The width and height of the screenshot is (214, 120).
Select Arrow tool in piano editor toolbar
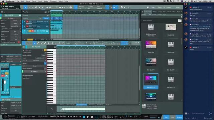click(x=34, y=43)
